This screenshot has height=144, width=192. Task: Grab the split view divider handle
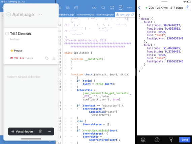coord(136,72)
